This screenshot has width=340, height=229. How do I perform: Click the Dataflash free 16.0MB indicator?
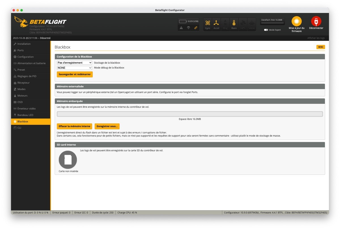click(273, 21)
